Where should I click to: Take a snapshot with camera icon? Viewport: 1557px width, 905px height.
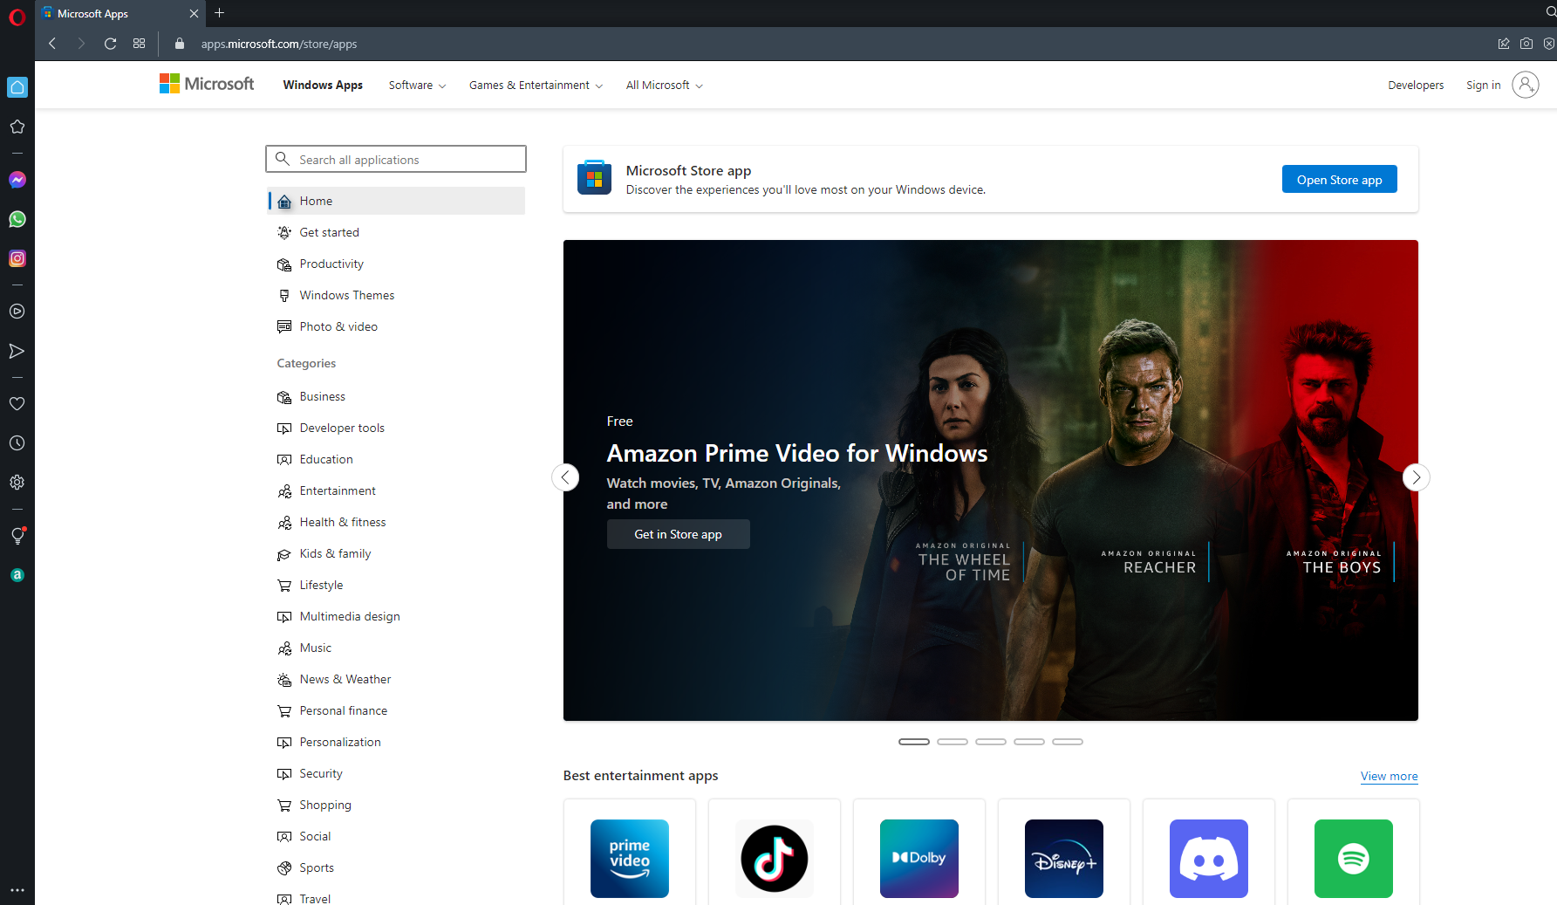[1526, 44]
